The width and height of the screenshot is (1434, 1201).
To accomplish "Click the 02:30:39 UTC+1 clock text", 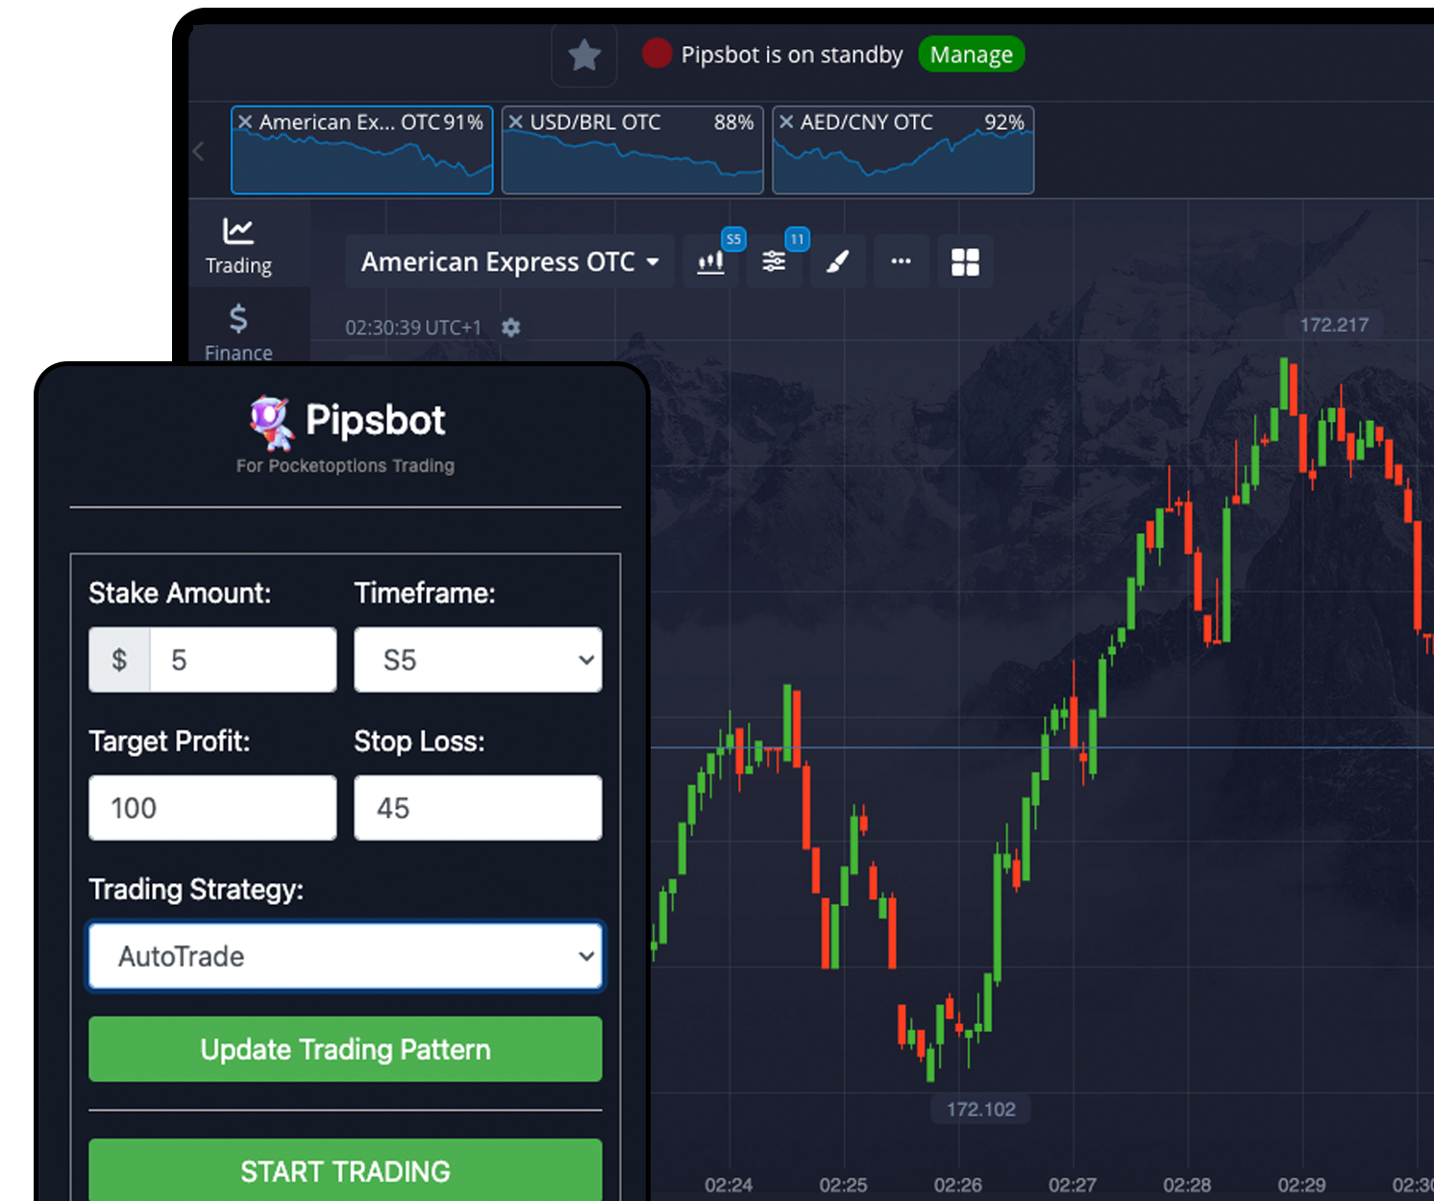I will [413, 328].
